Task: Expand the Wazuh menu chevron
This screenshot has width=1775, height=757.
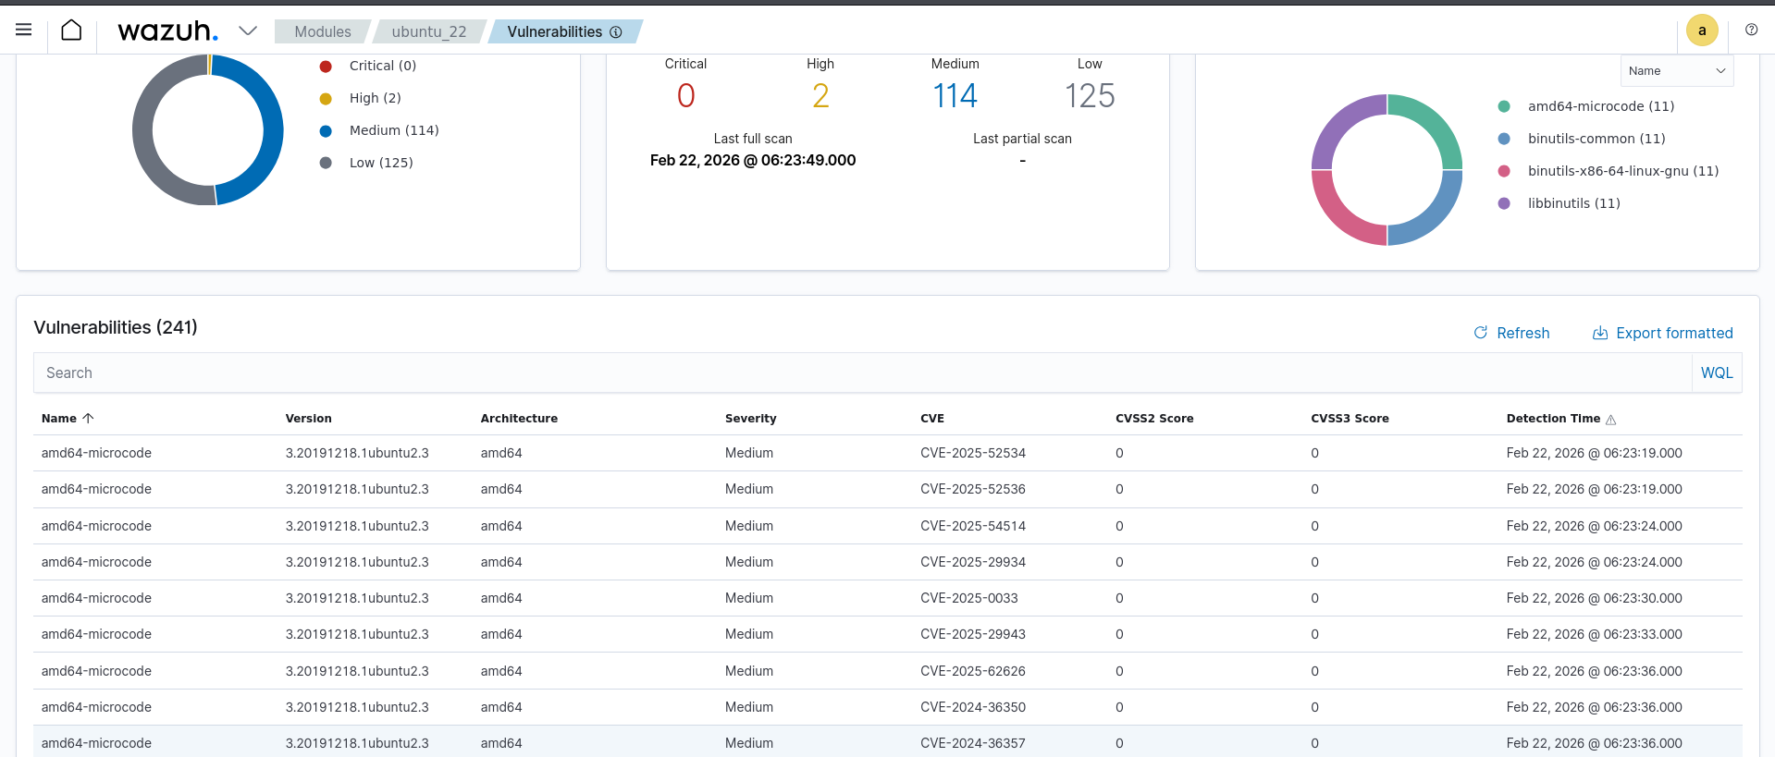Action: pos(247,31)
